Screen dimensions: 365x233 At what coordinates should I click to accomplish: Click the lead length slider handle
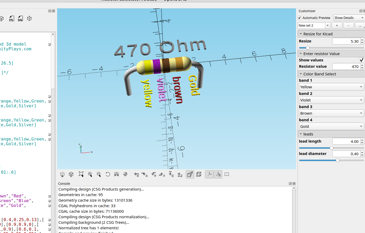tap(331, 148)
